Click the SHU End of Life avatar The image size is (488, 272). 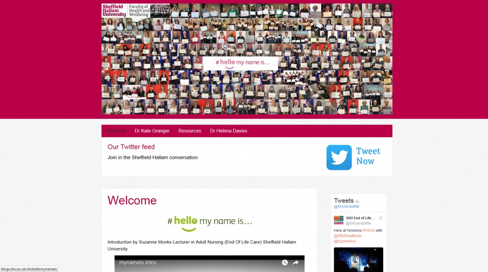pyautogui.click(x=338, y=220)
